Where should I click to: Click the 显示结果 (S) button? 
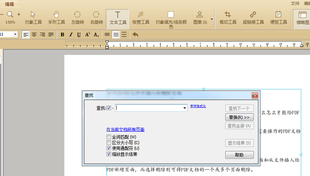point(239,143)
